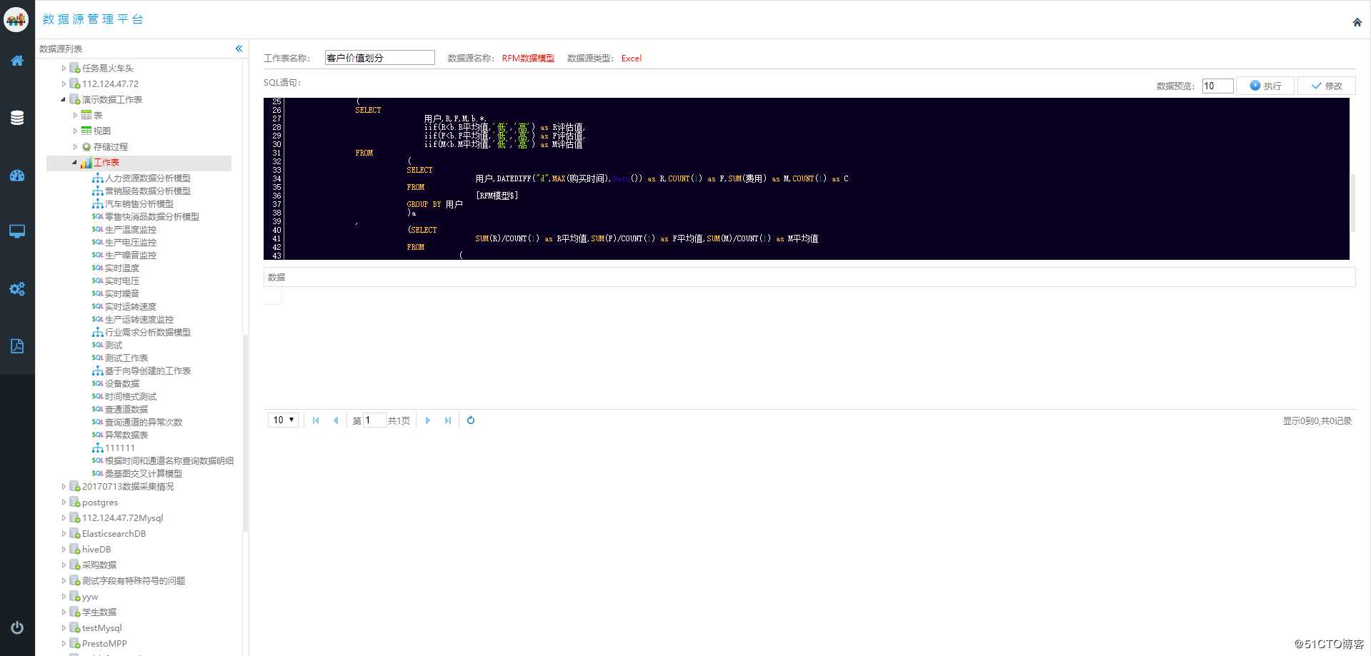Expand the 任务易火车头 data source
Screen dimensions: 1371x656
64,69
